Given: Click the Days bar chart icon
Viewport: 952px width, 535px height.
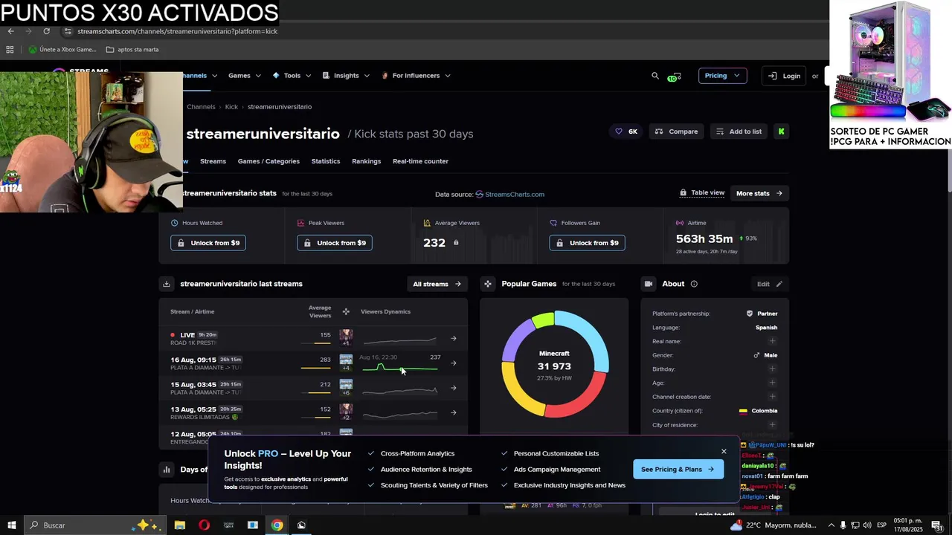Looking at the screenshot, I should 167,470.
